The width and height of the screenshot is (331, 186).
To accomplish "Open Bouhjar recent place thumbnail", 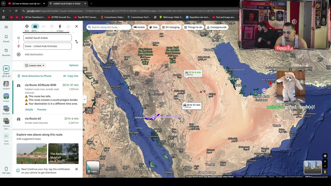I will [6, 110].
